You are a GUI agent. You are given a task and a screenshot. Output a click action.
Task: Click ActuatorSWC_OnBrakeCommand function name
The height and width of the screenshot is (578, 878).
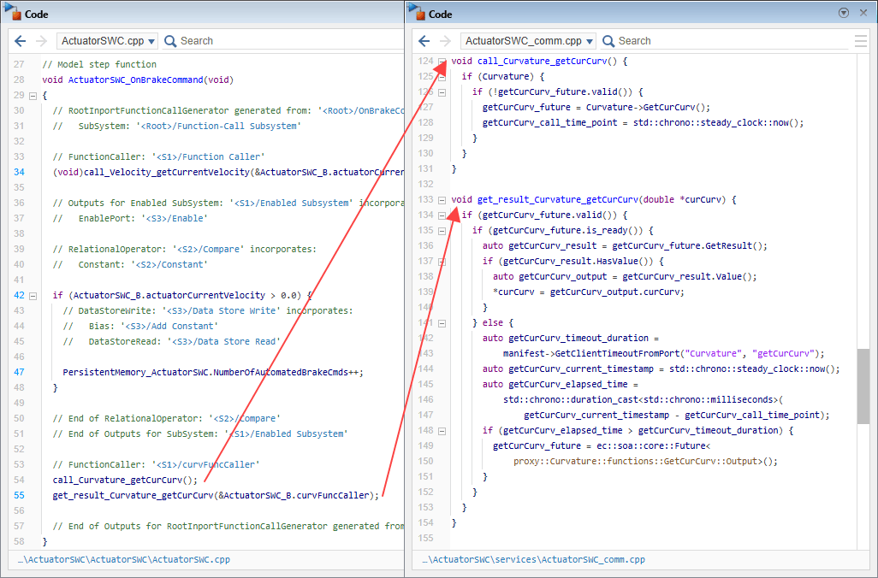tap(135, 80)
